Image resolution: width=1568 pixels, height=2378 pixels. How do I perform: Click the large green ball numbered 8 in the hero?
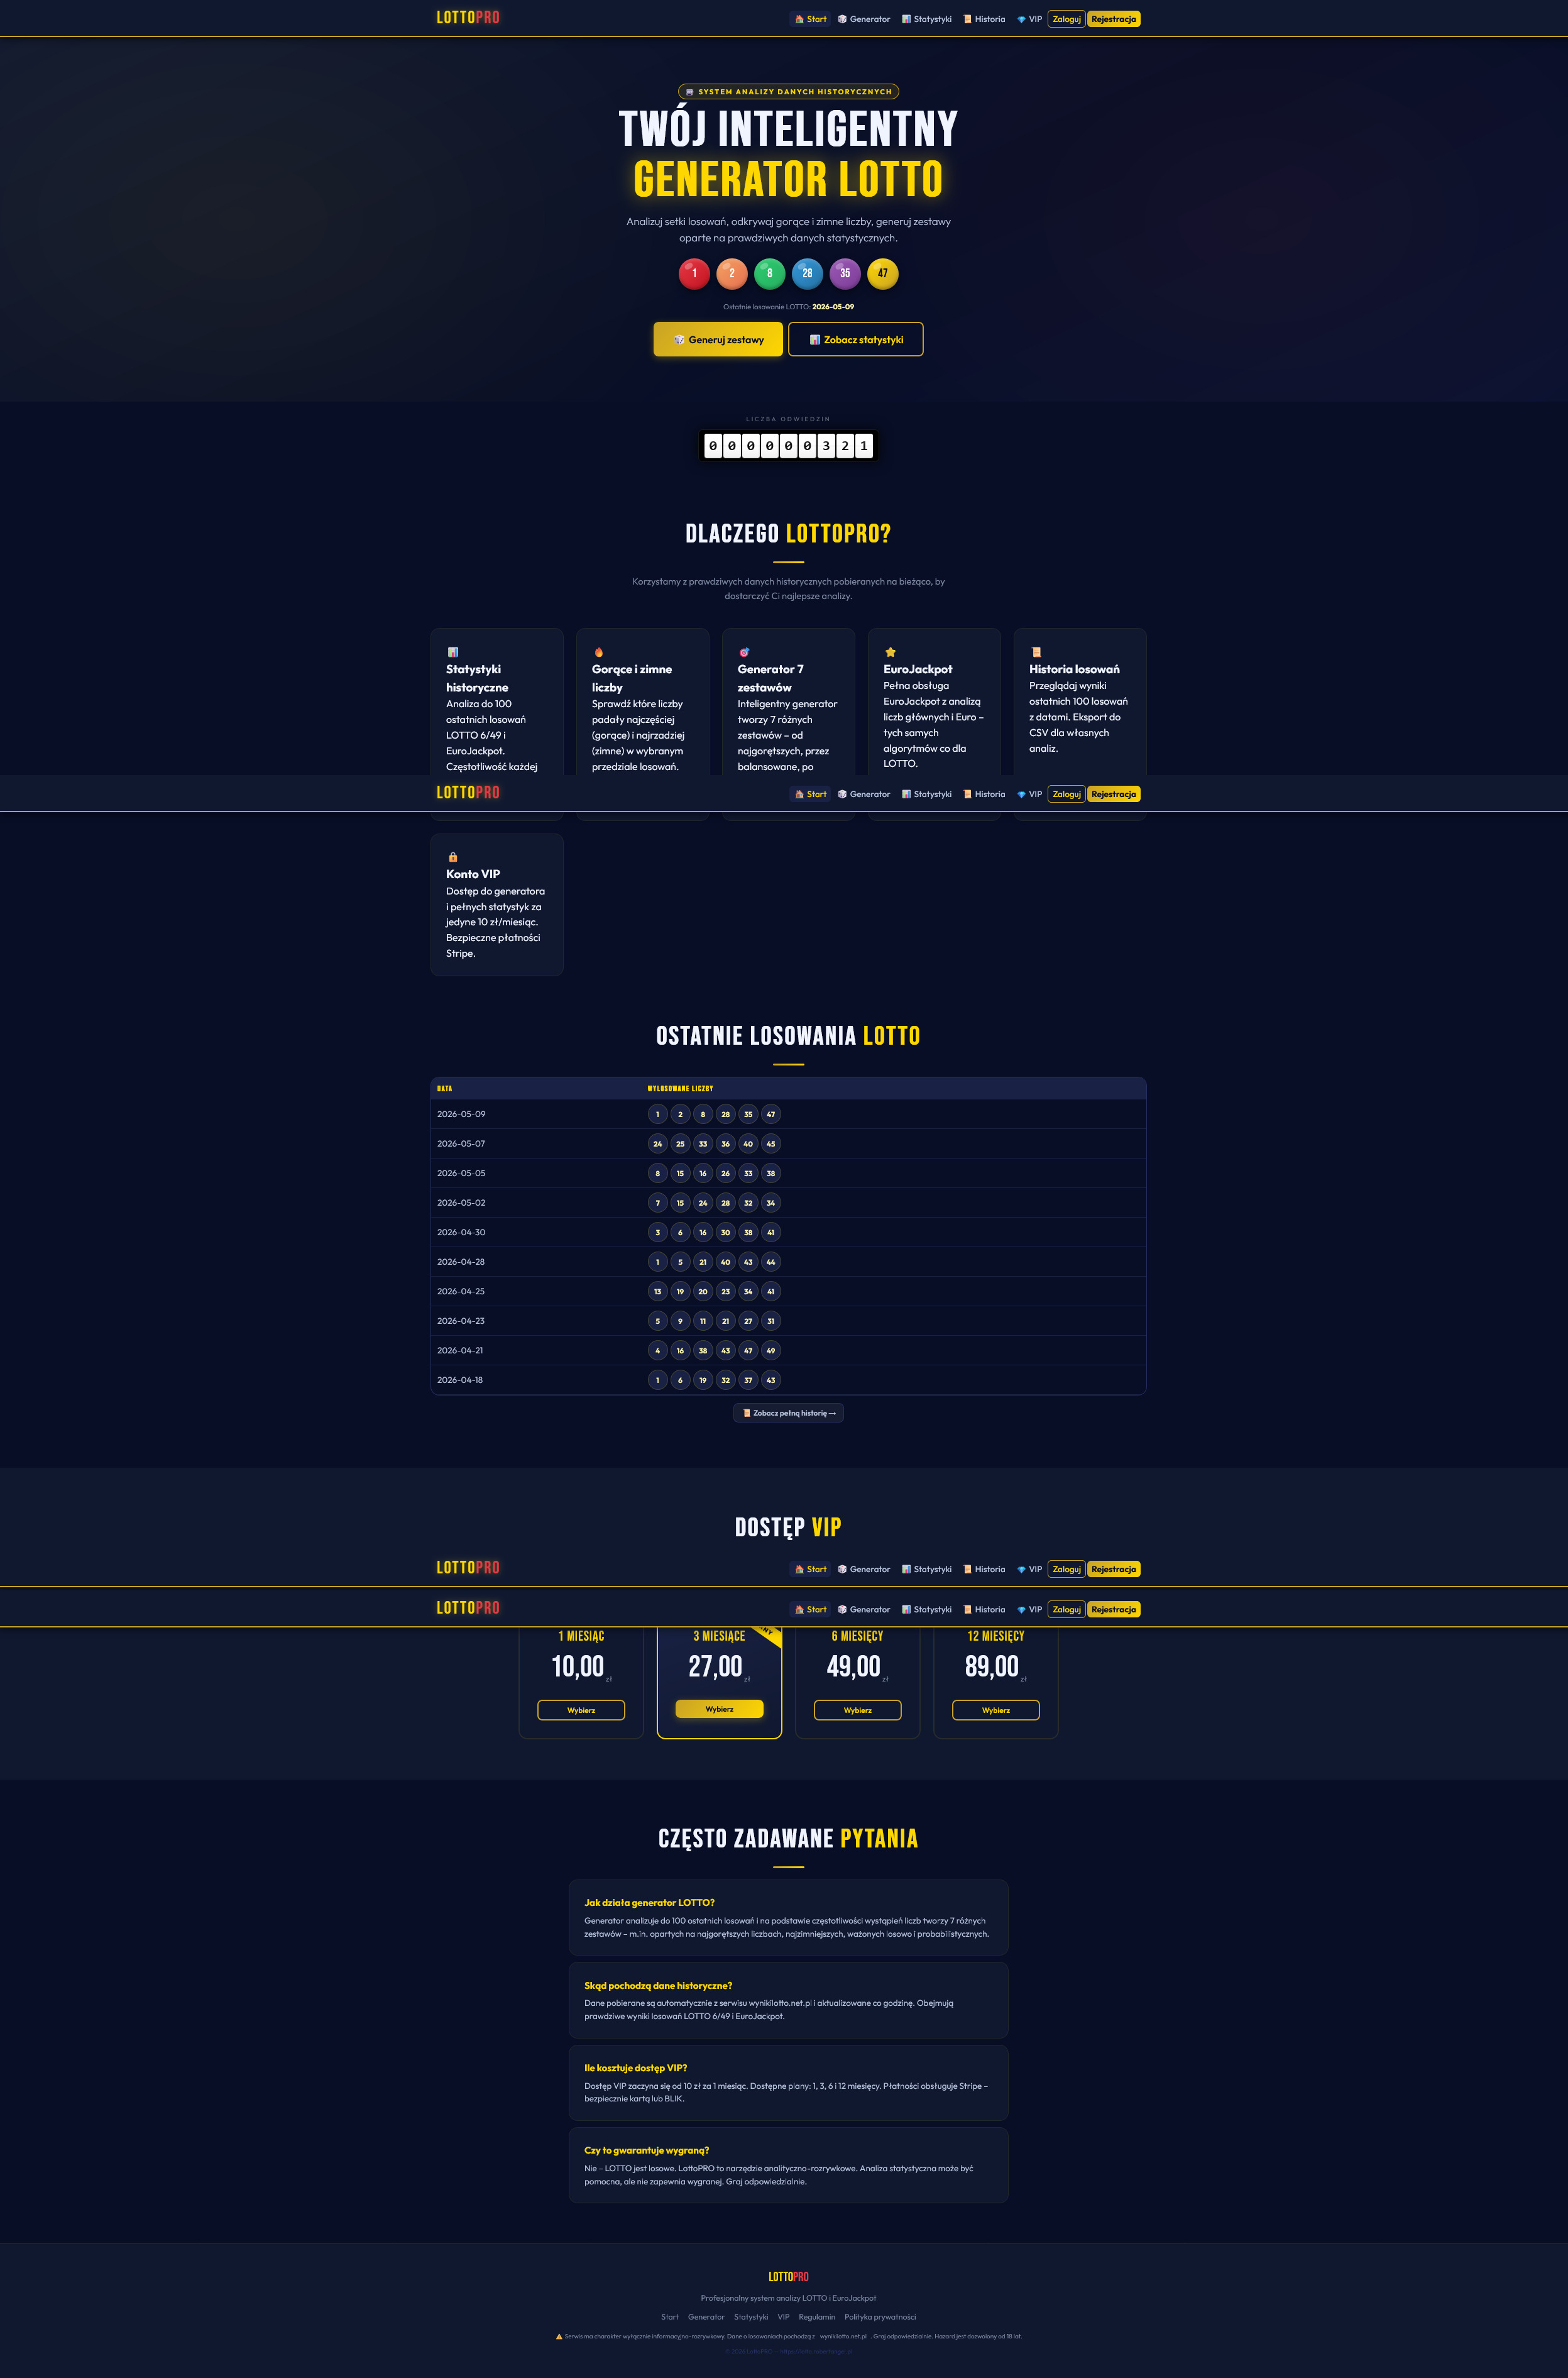[769, 273]
